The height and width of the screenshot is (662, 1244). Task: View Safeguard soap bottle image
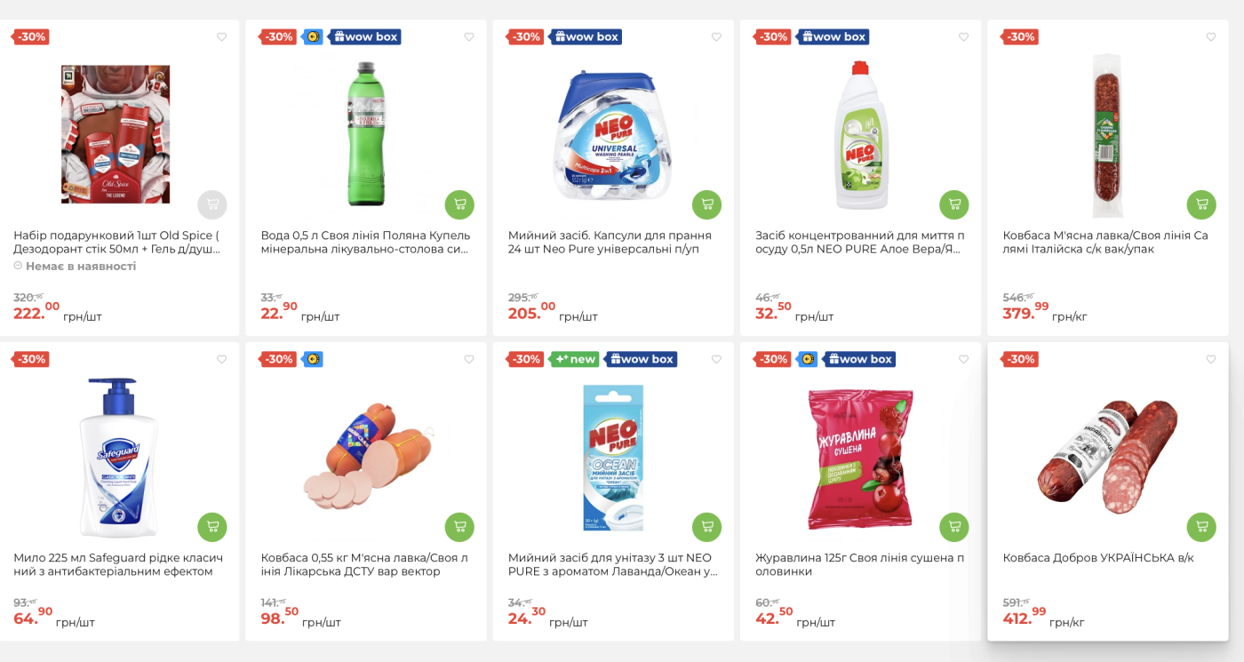point(119,458)
